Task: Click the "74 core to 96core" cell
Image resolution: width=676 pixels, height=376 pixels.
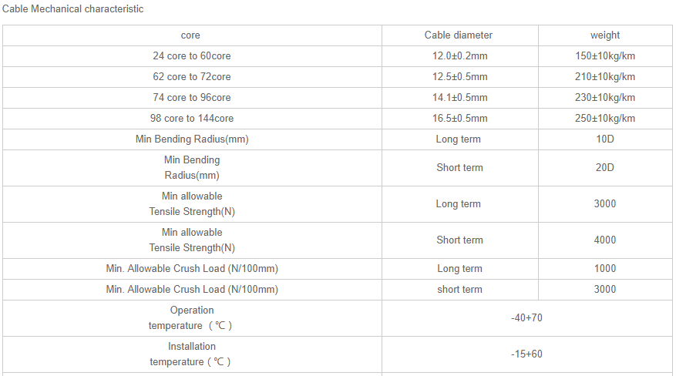Action: pos(192,98)
